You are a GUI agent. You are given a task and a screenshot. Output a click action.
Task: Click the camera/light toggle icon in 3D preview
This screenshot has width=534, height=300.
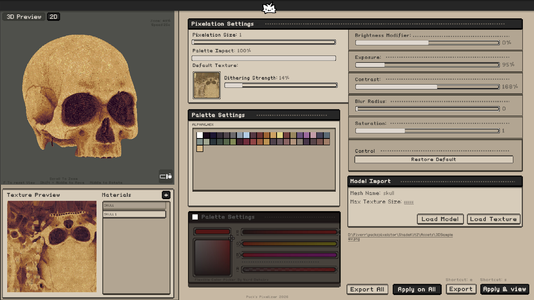coord(166,176)
